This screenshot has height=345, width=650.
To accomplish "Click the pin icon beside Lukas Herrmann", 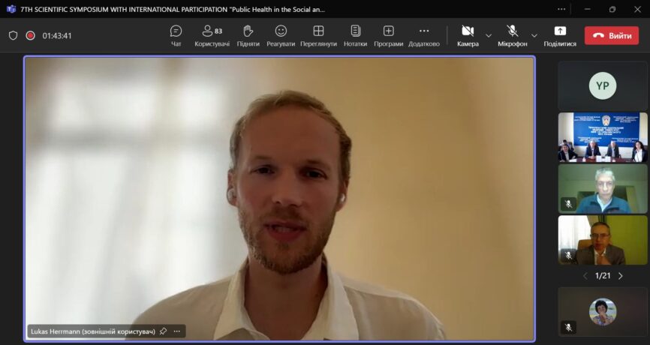I will pyautogui.click(x=163, y=331).
